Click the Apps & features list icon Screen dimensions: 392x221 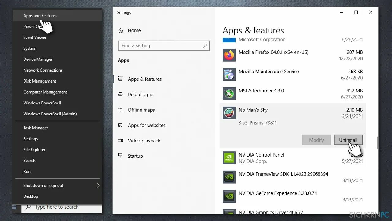(x=120, y=79)
